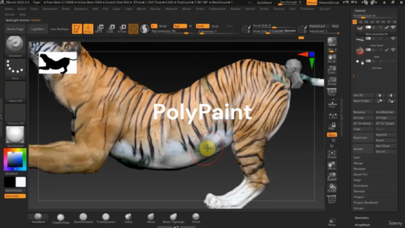This screenshot has width=405, height=228.
Task: Select the Move brush on bottom shelf
Action: 151,218
